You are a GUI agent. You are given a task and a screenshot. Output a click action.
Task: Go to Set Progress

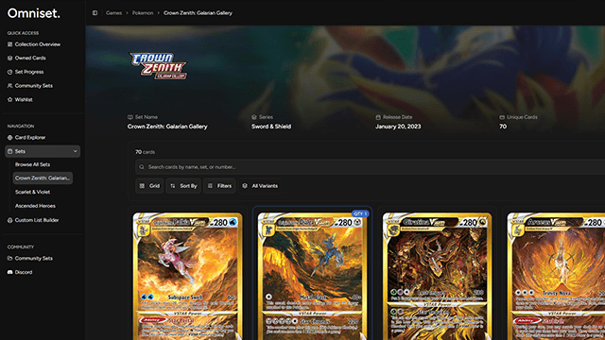29,72
